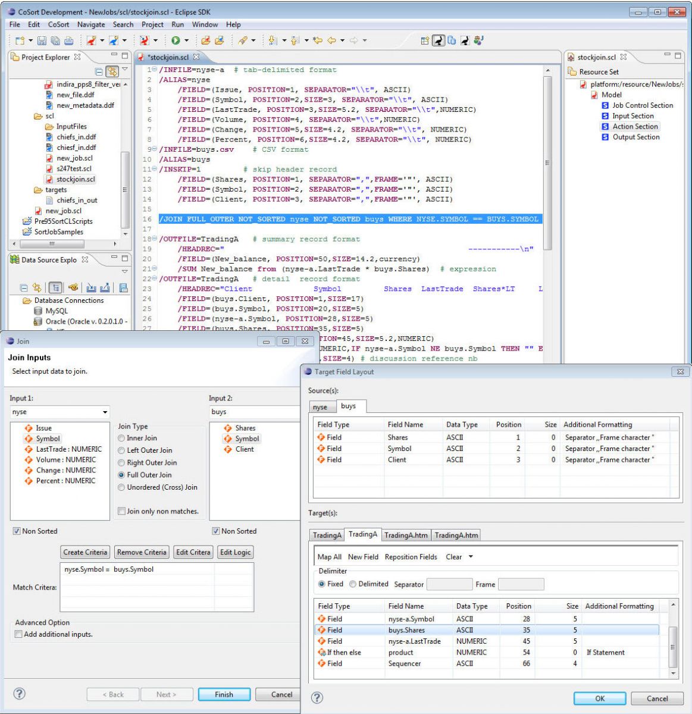Toggle Non Sorted checkbox under Input 1

(x=17, y=531)
